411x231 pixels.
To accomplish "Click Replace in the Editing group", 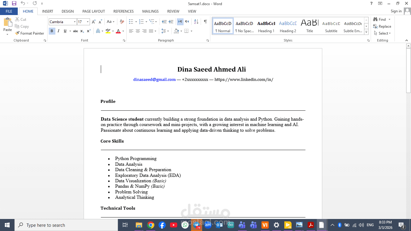I will pyautogui.click(x=382, y=26).
